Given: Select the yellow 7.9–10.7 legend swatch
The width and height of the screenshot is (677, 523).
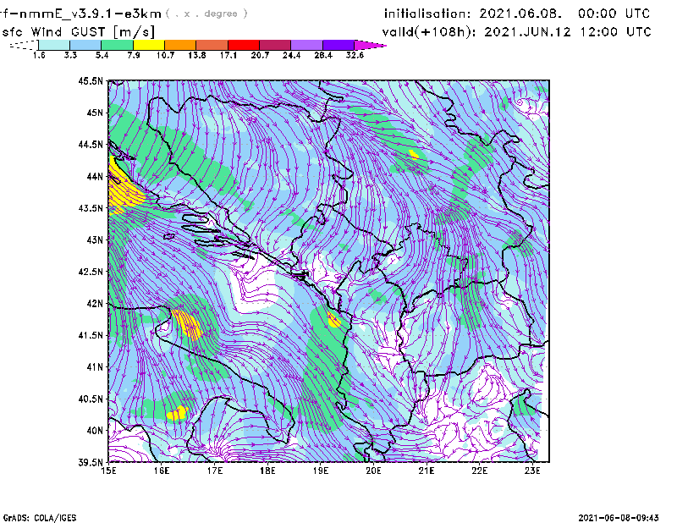Looking at the screenshot, I should (149, 45).
